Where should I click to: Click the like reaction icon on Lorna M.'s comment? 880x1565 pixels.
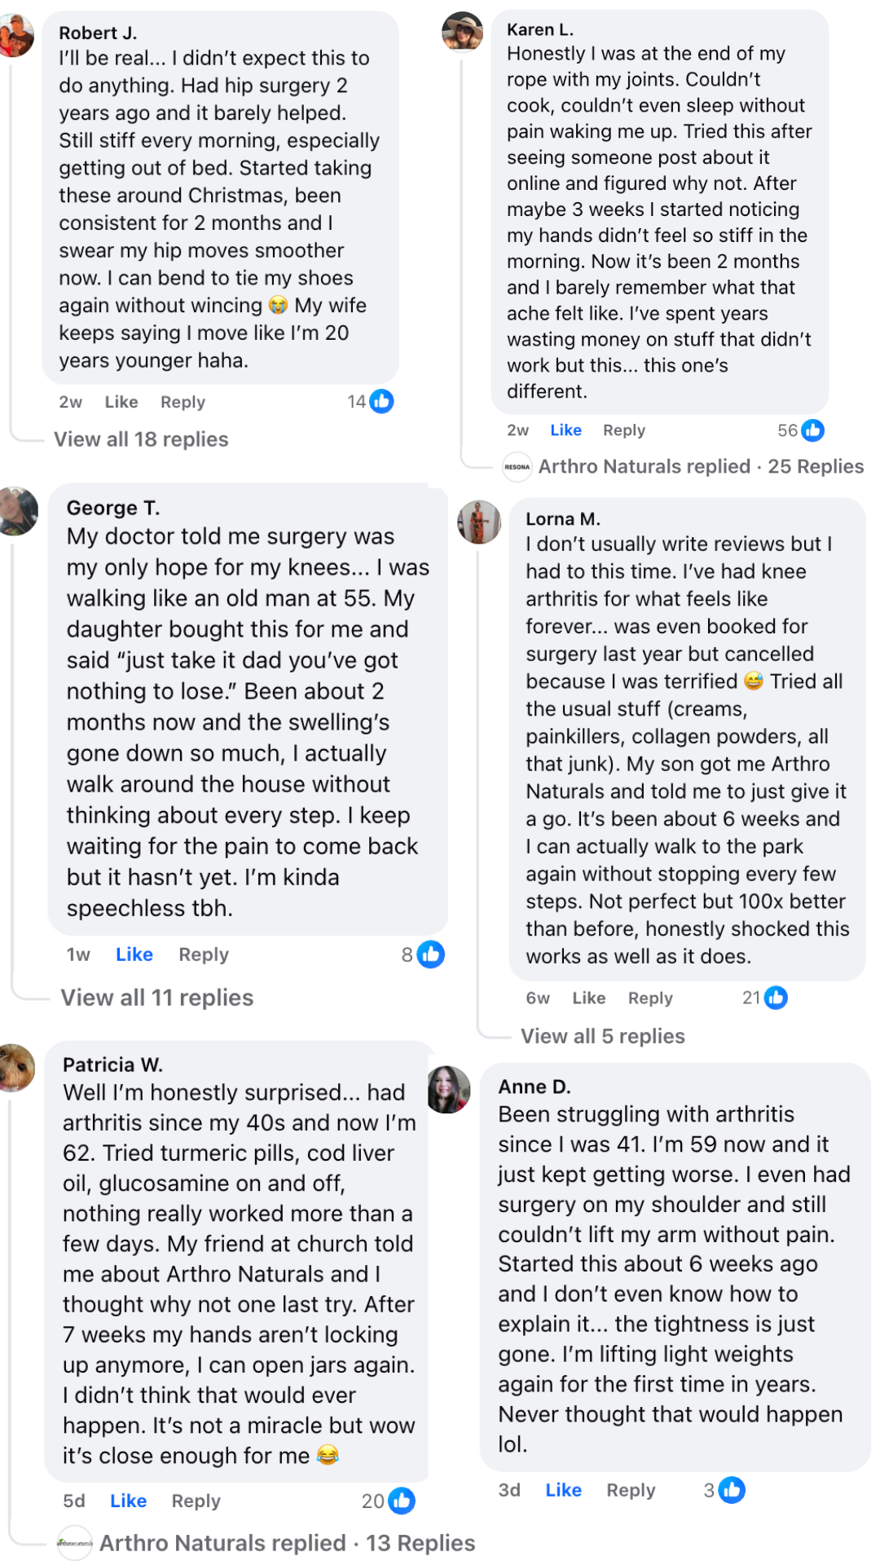tap(776, 998)
